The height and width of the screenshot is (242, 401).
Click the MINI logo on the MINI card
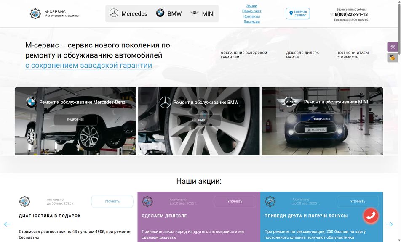pyautogui.click(x=289, y=102)
